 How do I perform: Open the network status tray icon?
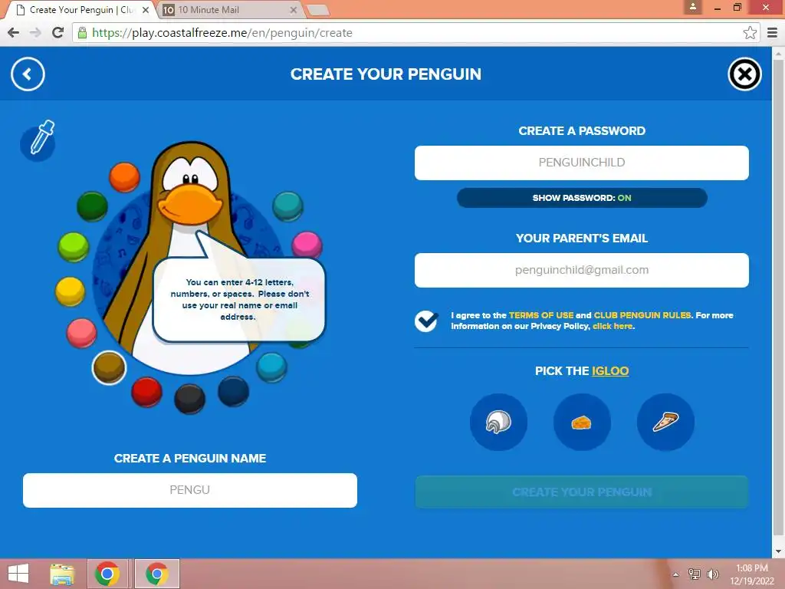(695, 574)
